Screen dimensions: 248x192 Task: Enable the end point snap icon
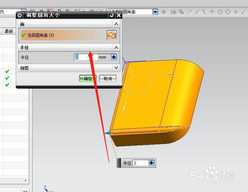[189, 12]
